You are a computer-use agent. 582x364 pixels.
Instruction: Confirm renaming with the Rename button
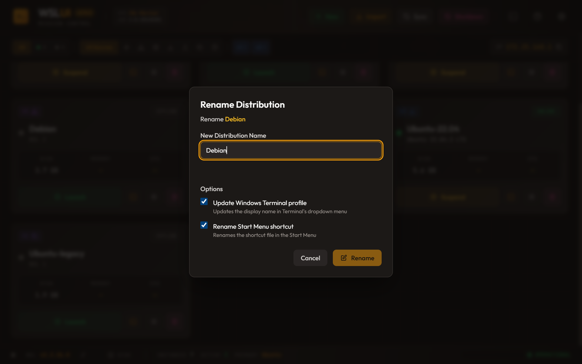tap(357, 258)
